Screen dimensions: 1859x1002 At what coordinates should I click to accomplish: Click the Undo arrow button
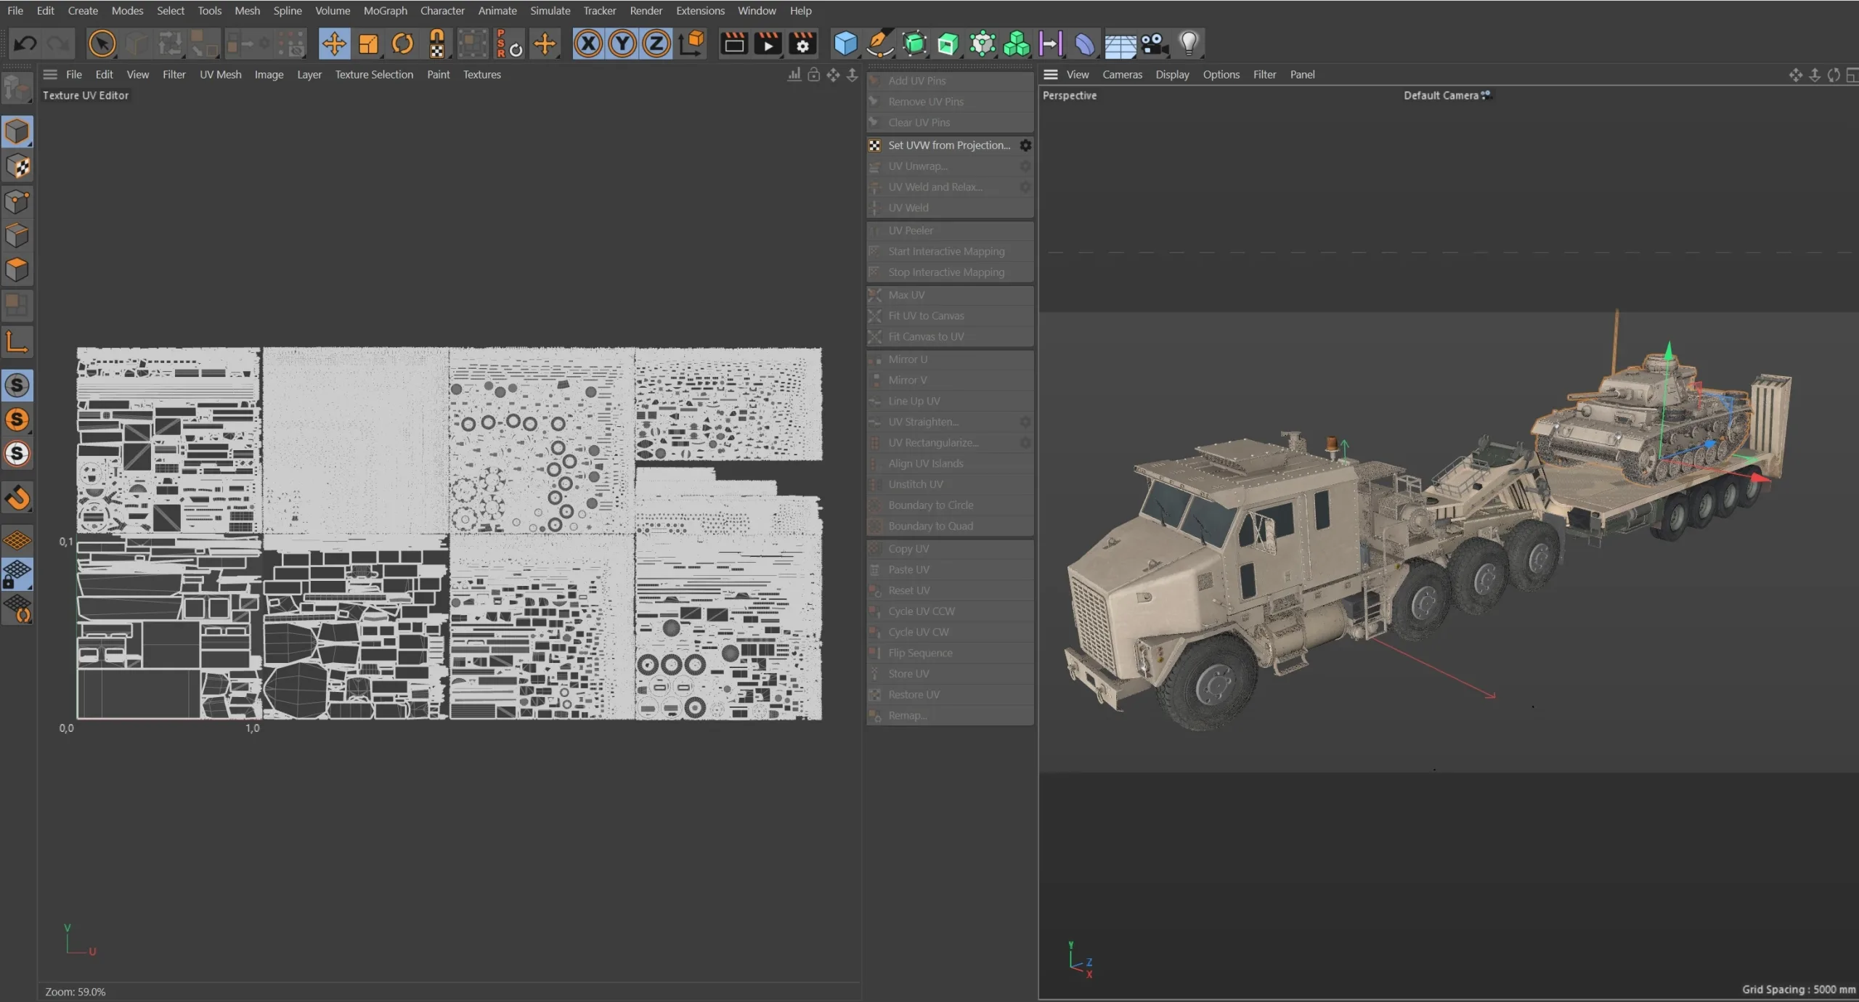(x=25, y=44)
